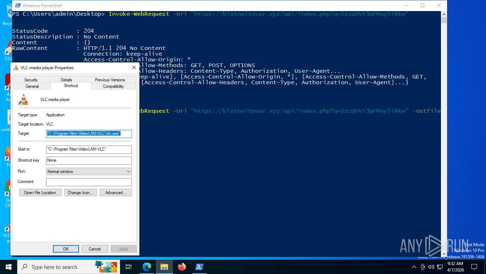486x274 pixels.
Task: Click PowerShell icon in window title bar
Action: pos(17,5)
